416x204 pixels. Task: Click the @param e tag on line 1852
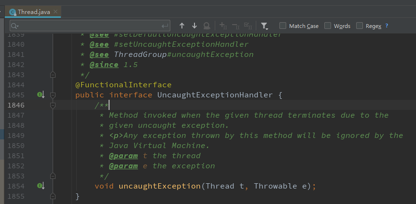(x=124, y=166)
